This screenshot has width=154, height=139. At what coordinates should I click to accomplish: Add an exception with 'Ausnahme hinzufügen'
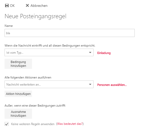click(x=18, y=114)
